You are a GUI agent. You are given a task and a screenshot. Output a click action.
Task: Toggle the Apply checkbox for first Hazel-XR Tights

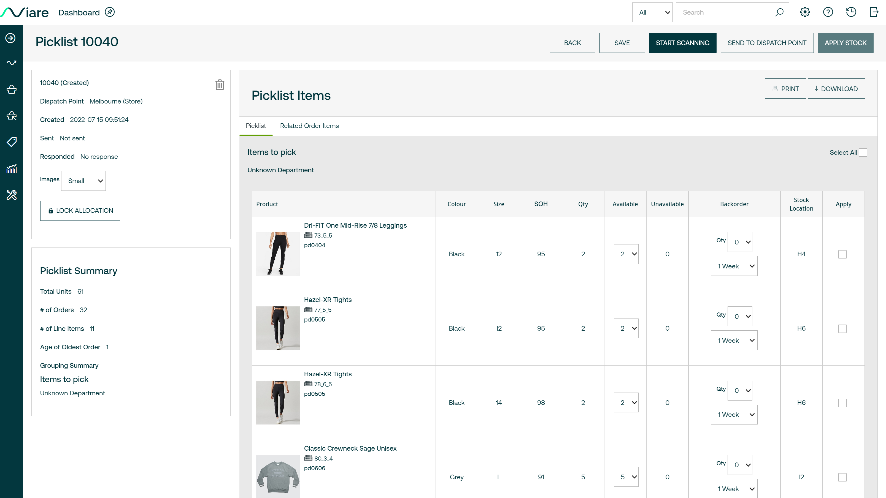click(842, 328)
